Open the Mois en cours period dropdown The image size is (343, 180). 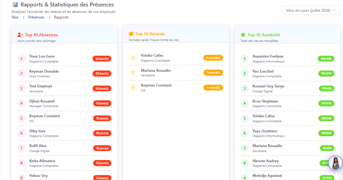311,10
